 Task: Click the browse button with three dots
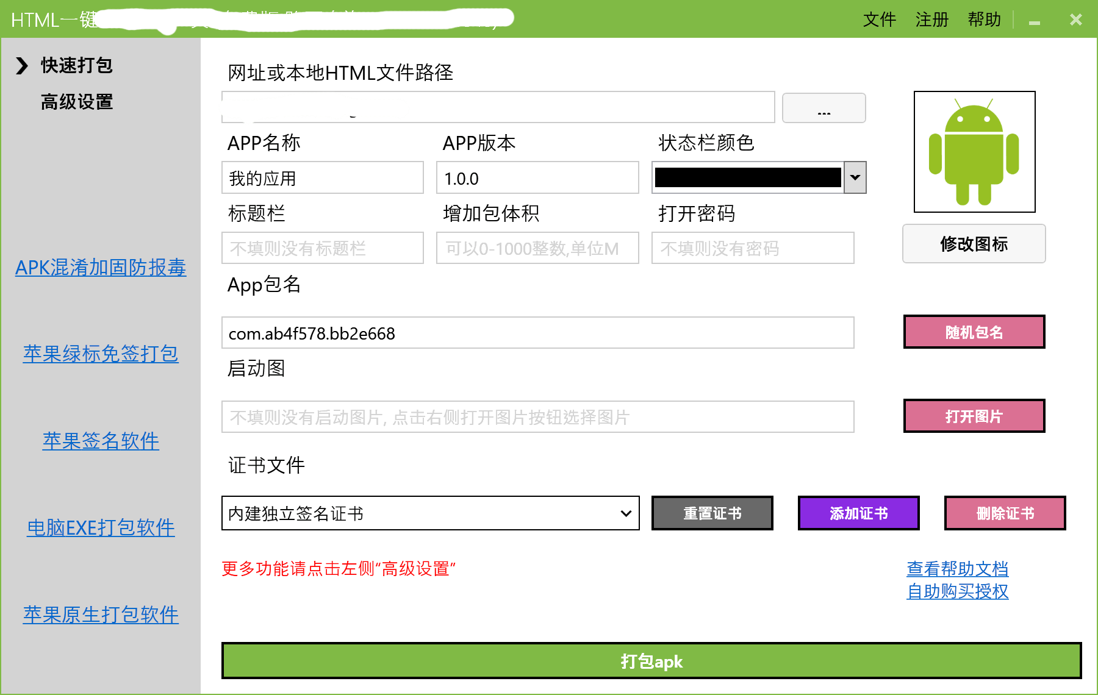[x=823, y=108]
